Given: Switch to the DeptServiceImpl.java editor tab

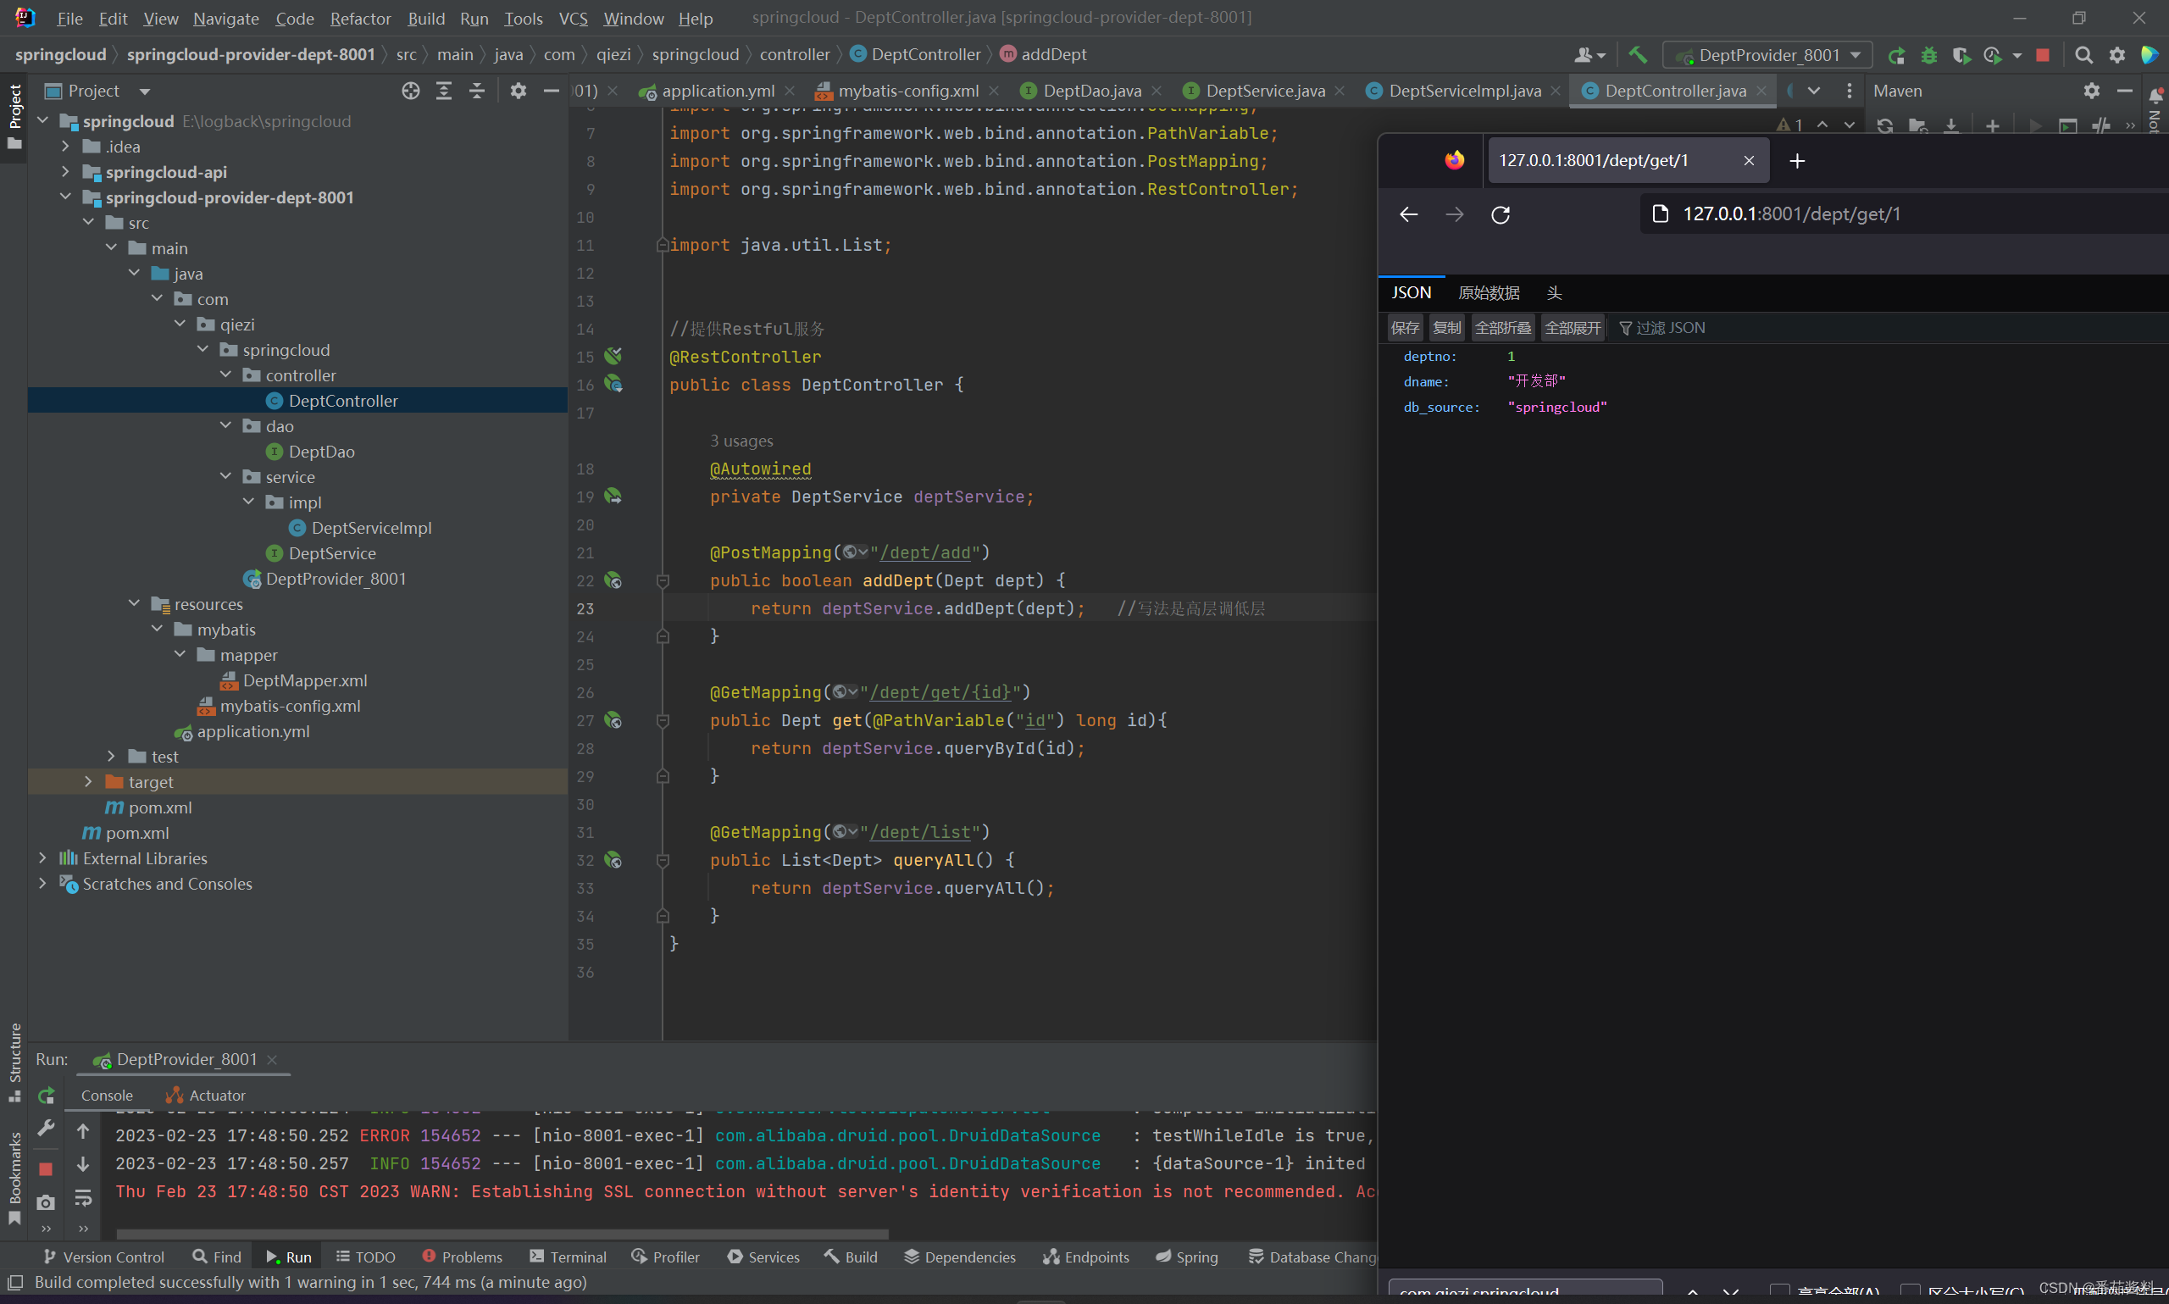Looking at the screenshot, I should click(1464, 91).
